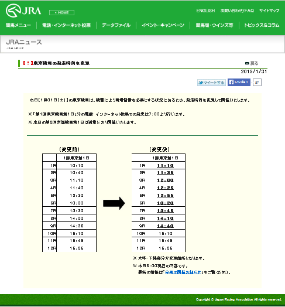The height and width of the screenshot is (307, 285).
Task: Select changed 9R time 14:40
Action: (165, 226)
